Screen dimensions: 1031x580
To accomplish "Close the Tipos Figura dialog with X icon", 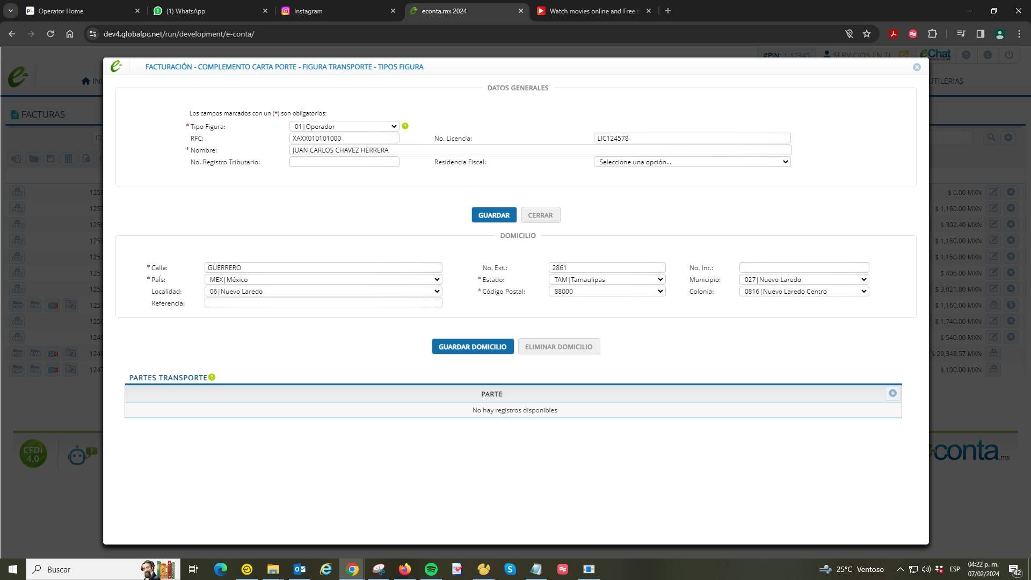I will pyautogui.click(x=917, y=67).
